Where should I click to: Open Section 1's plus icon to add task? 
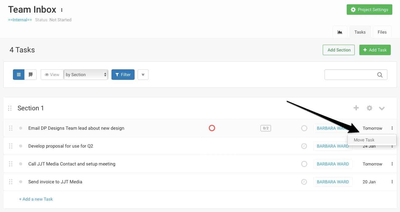356,108
